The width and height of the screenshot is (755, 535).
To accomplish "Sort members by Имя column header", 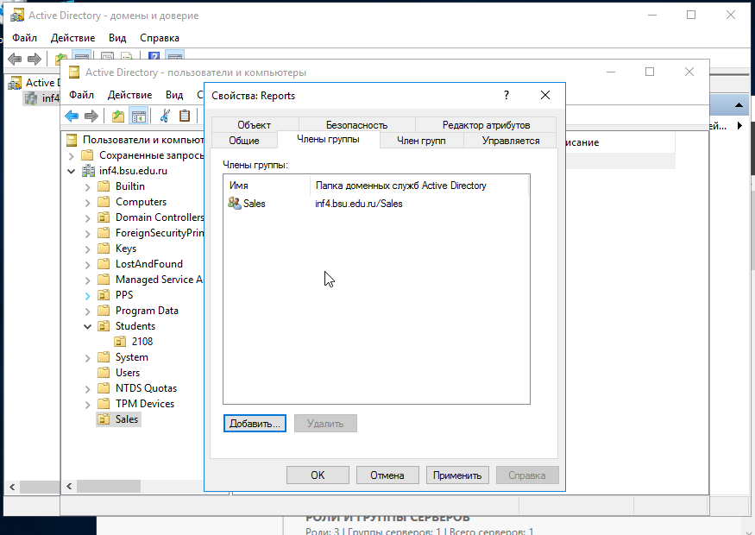I will (x=267, y=186).
